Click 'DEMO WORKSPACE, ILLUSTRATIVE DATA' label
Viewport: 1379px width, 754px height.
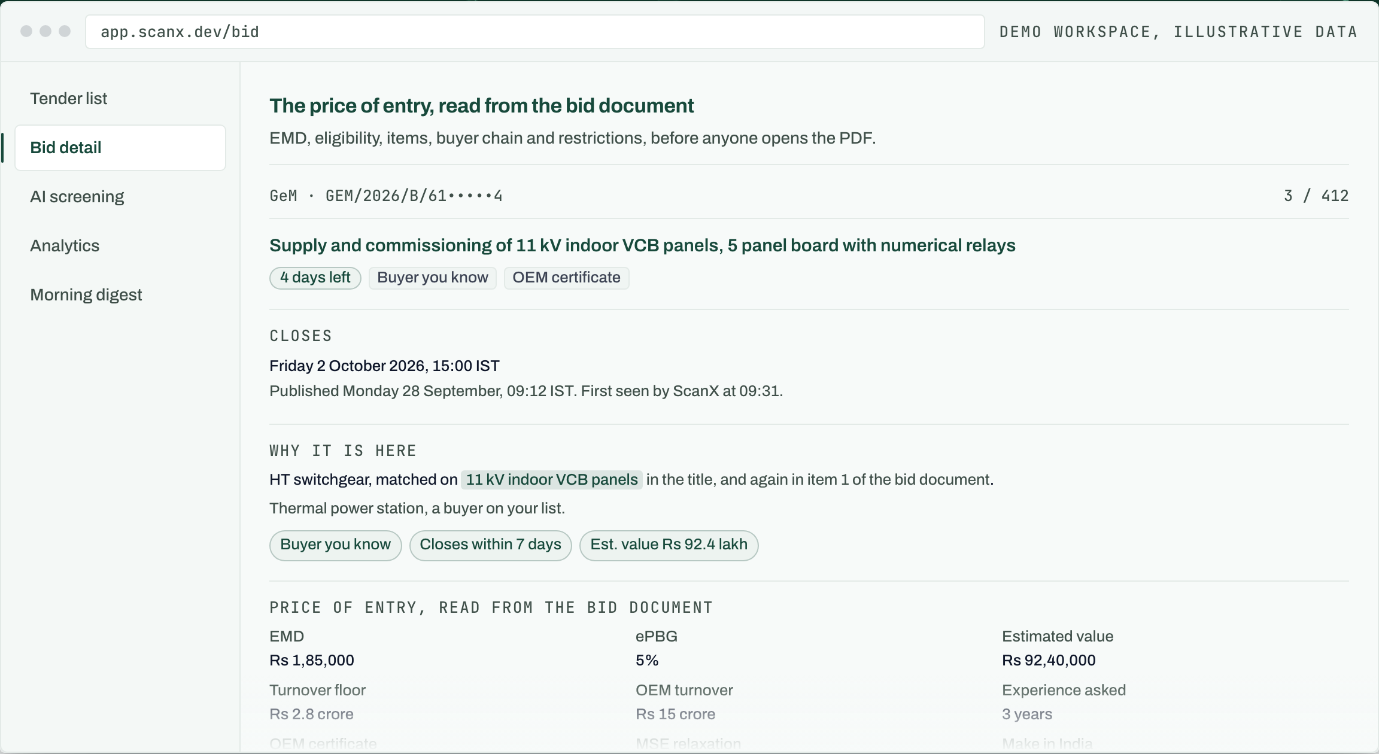(1178, 32)
